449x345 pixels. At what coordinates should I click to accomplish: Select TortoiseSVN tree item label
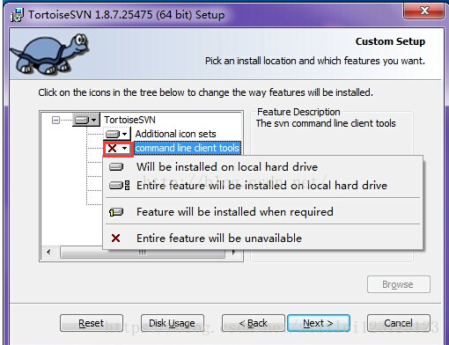129,120
